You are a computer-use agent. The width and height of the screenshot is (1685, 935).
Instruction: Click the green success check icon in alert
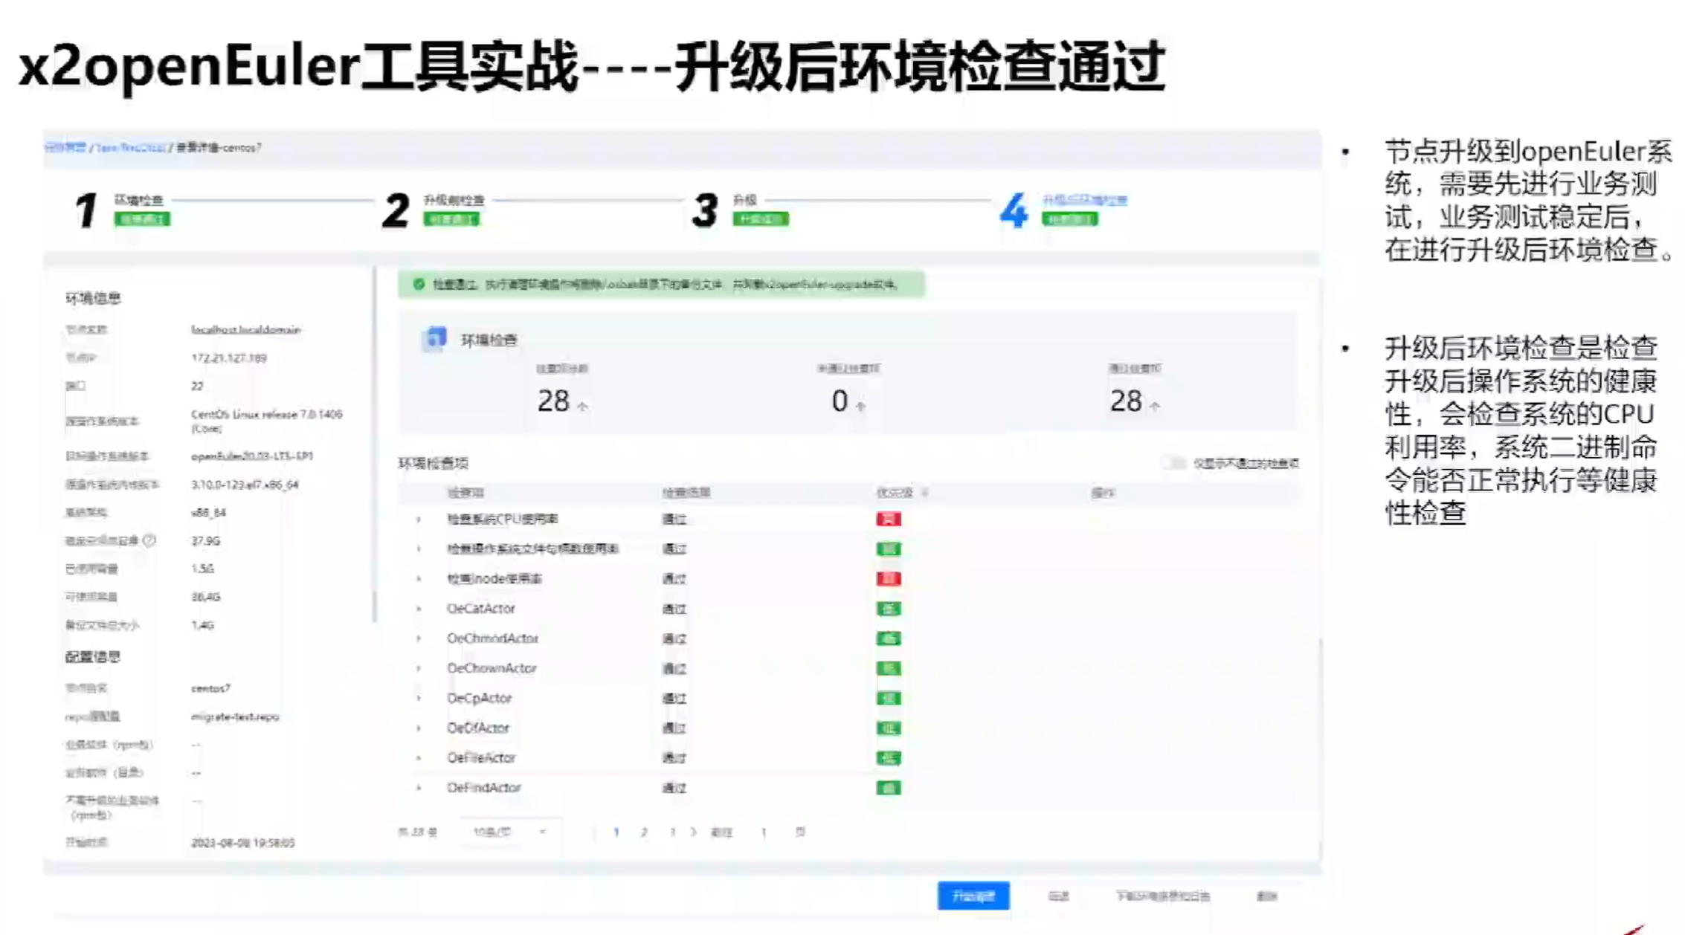[419, 284]
